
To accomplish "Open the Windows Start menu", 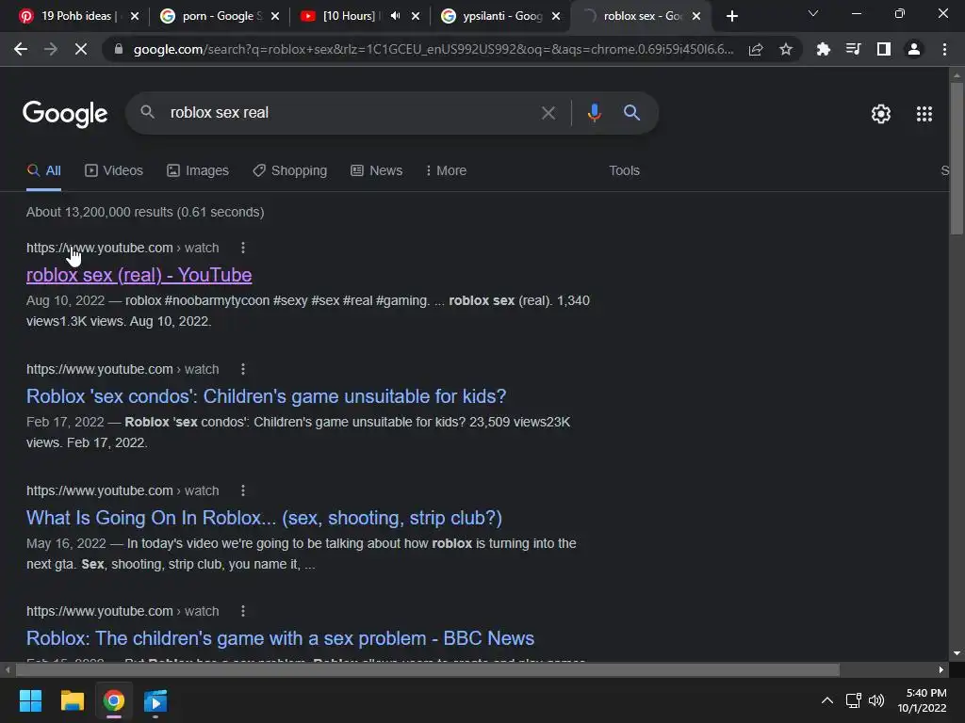I will click(30, 700).
